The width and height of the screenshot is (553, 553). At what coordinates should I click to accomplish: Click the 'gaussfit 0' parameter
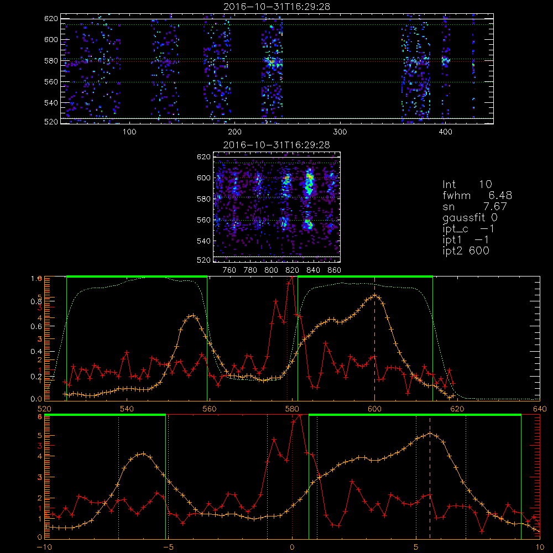point(469,217)
